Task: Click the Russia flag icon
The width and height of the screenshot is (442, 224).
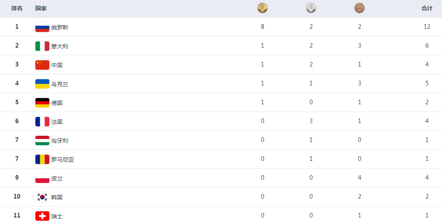Action: point(42,27)
